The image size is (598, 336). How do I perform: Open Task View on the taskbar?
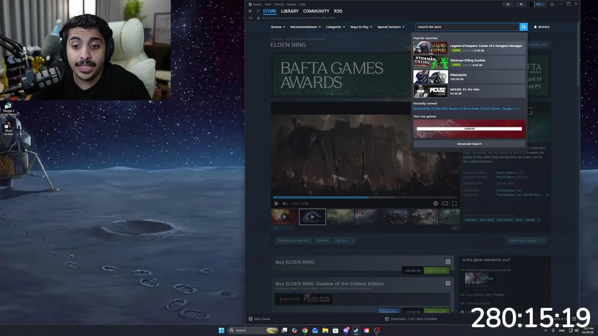pos(284,330)
